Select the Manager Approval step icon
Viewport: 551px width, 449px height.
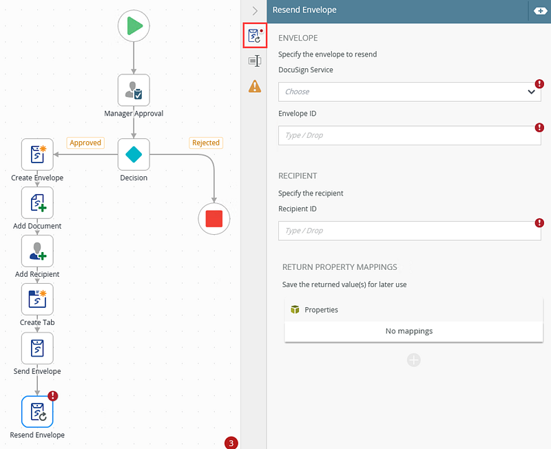[x=134, y=90]
